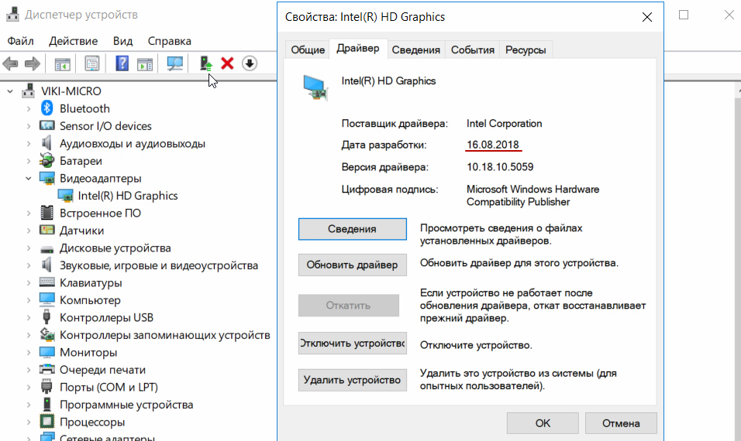Click the blue Help question-mark icon

122,63
